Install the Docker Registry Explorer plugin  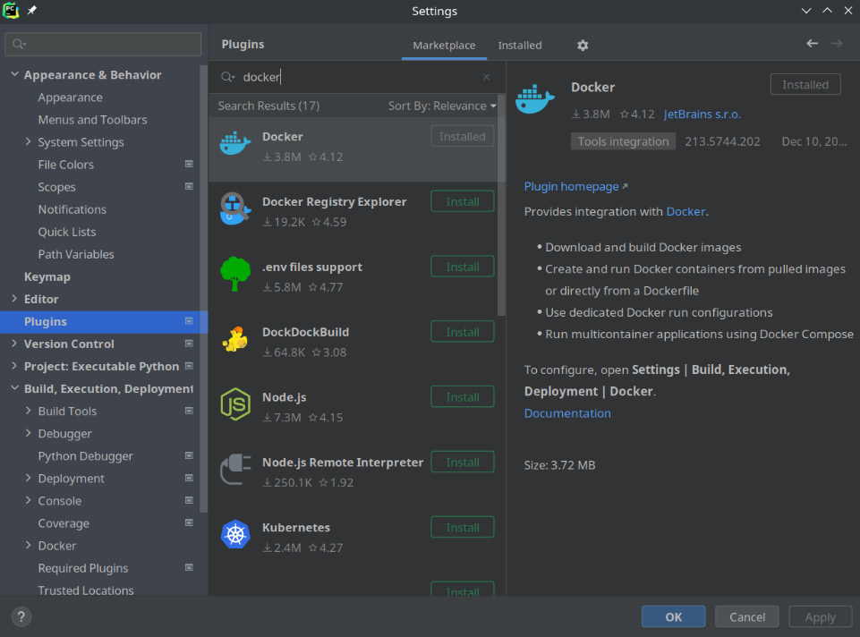tap(463, 201)
